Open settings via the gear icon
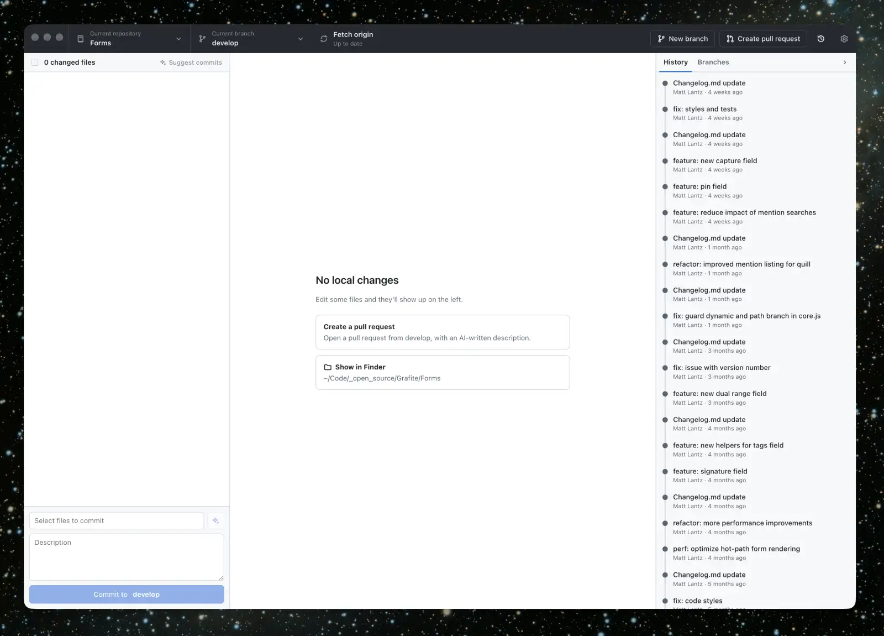This screenshot has width=884, height=636. pyautogui.click(x=844, y=39)
